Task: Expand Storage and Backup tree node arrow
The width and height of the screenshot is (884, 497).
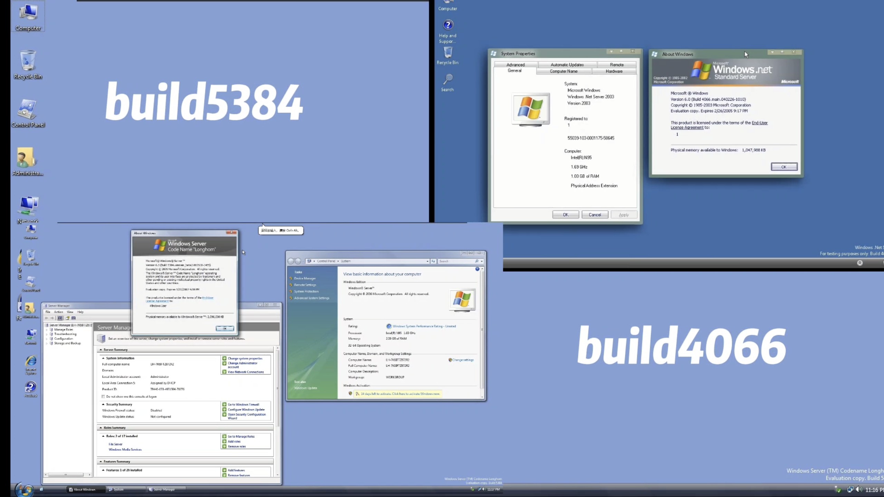Action: pos(47,343)
